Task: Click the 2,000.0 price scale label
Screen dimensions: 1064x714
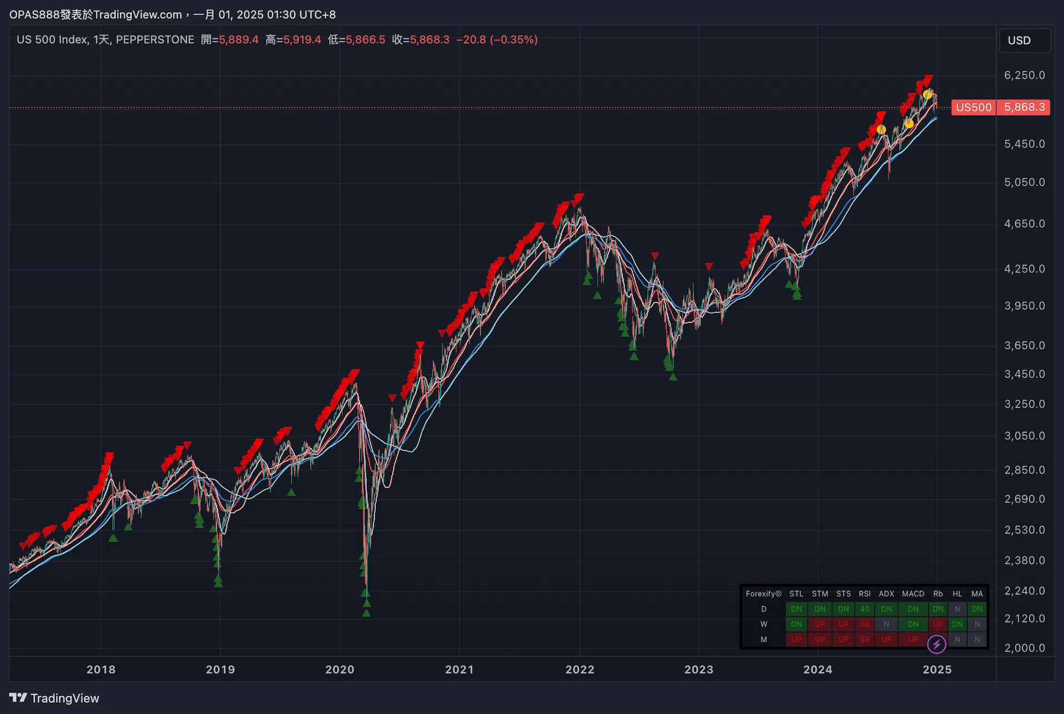Action: [x=1025, y=647]
